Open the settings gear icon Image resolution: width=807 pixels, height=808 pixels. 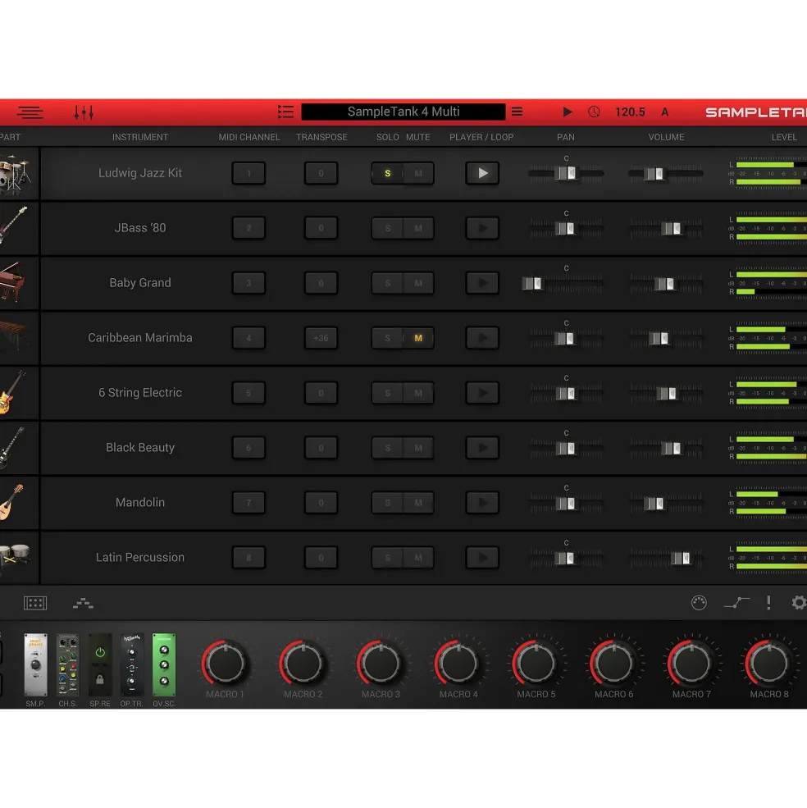(799, 602)
